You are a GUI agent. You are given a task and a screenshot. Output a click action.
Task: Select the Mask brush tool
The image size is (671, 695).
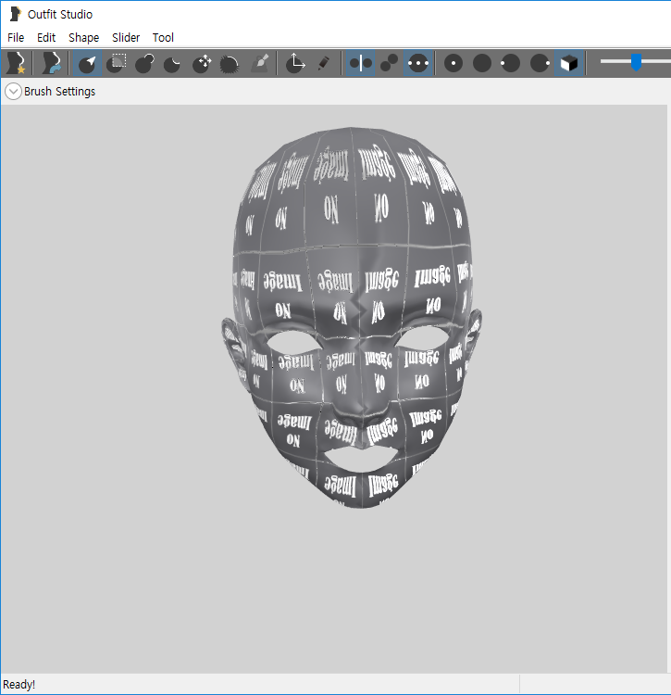tap(117, 63)
